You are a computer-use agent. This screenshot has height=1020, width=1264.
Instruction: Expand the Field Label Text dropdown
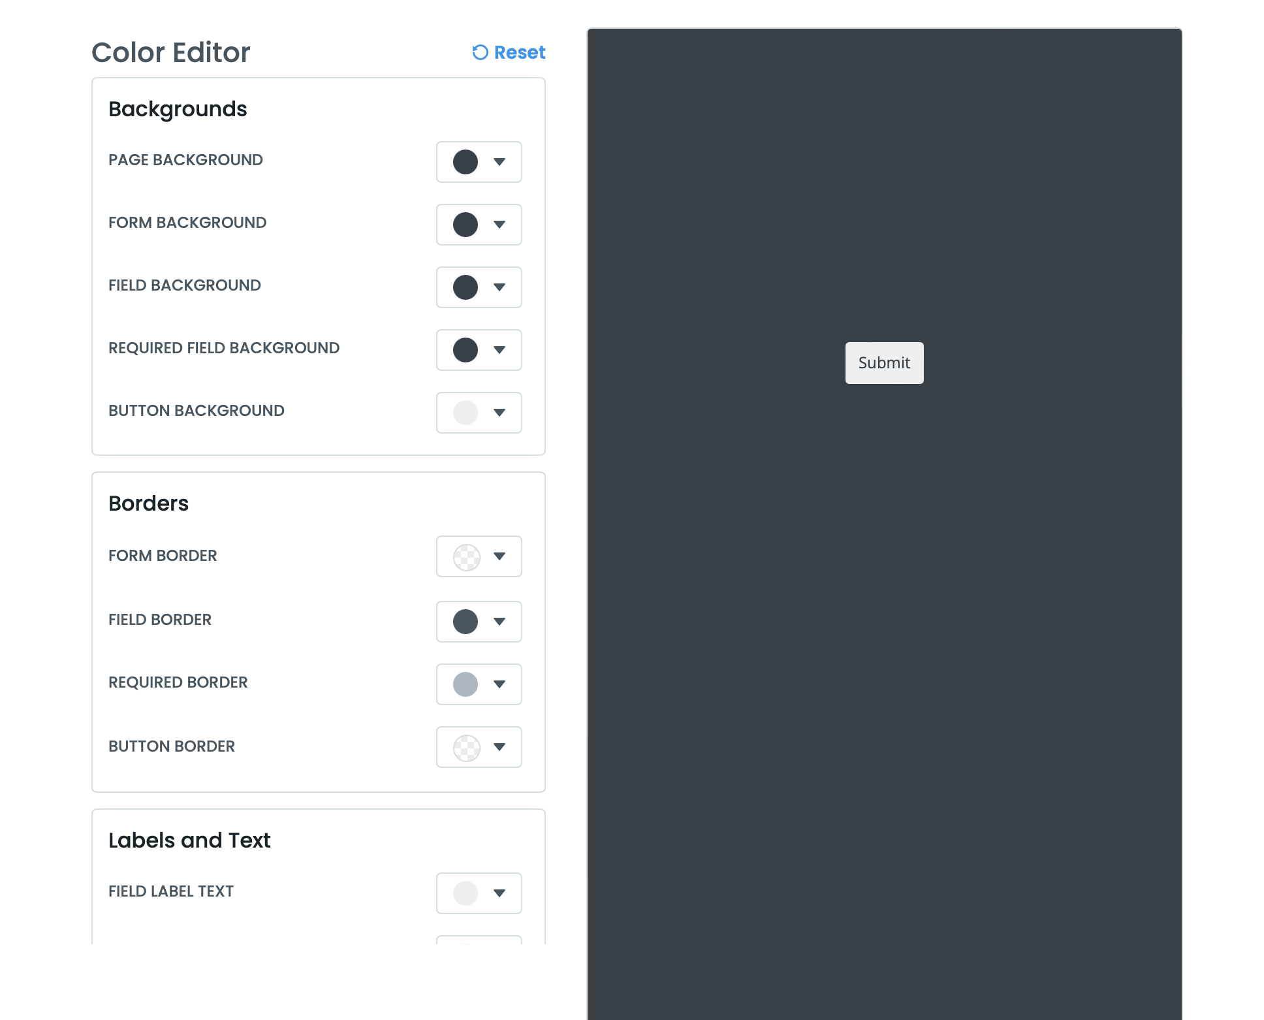(x=499, y=893)
